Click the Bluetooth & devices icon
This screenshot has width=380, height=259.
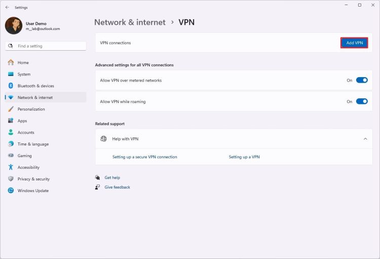click(11, 86)
